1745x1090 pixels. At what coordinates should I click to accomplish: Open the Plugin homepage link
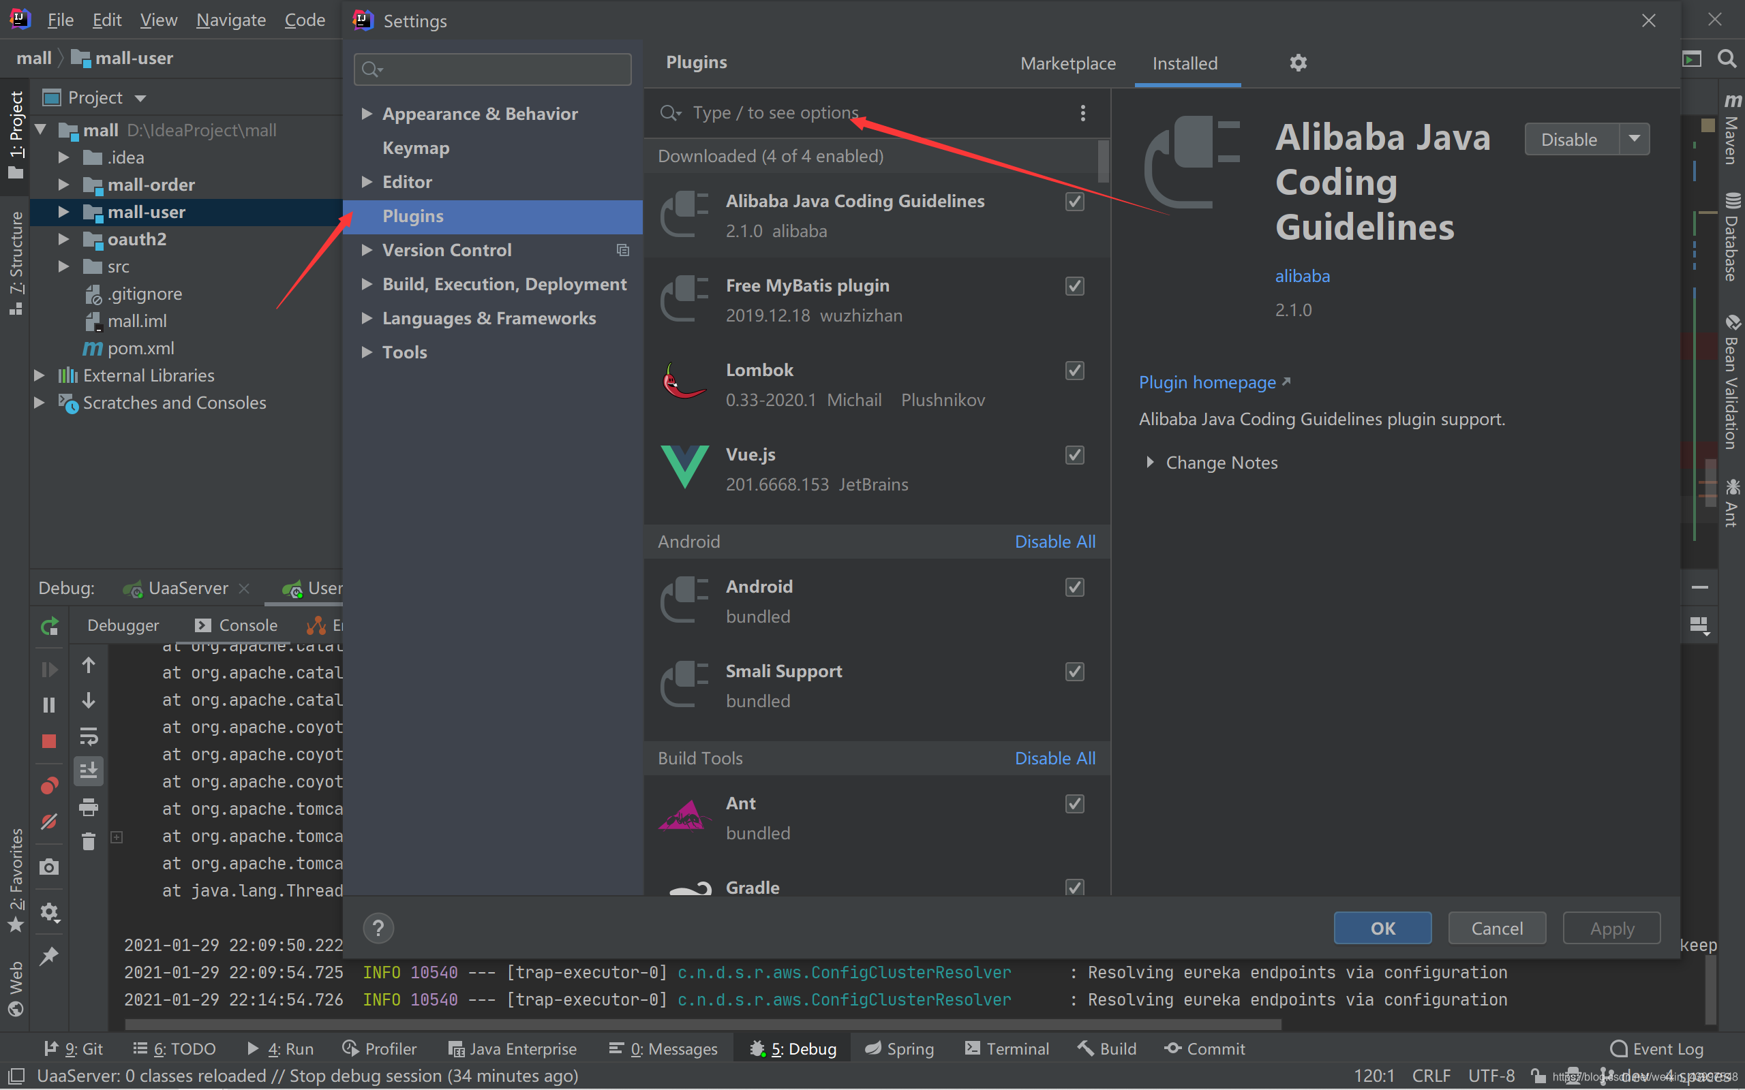point(1214,382)
